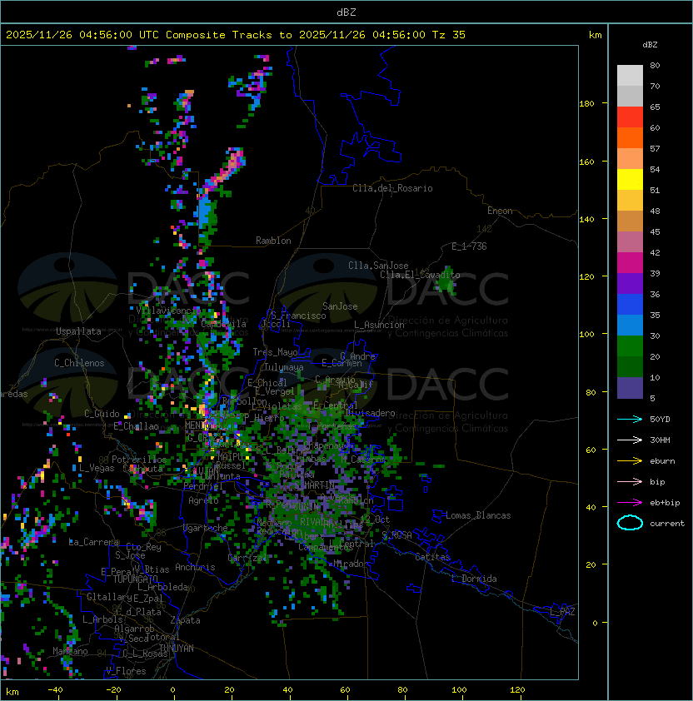Click the '160' tick on vertical axis

586,162
